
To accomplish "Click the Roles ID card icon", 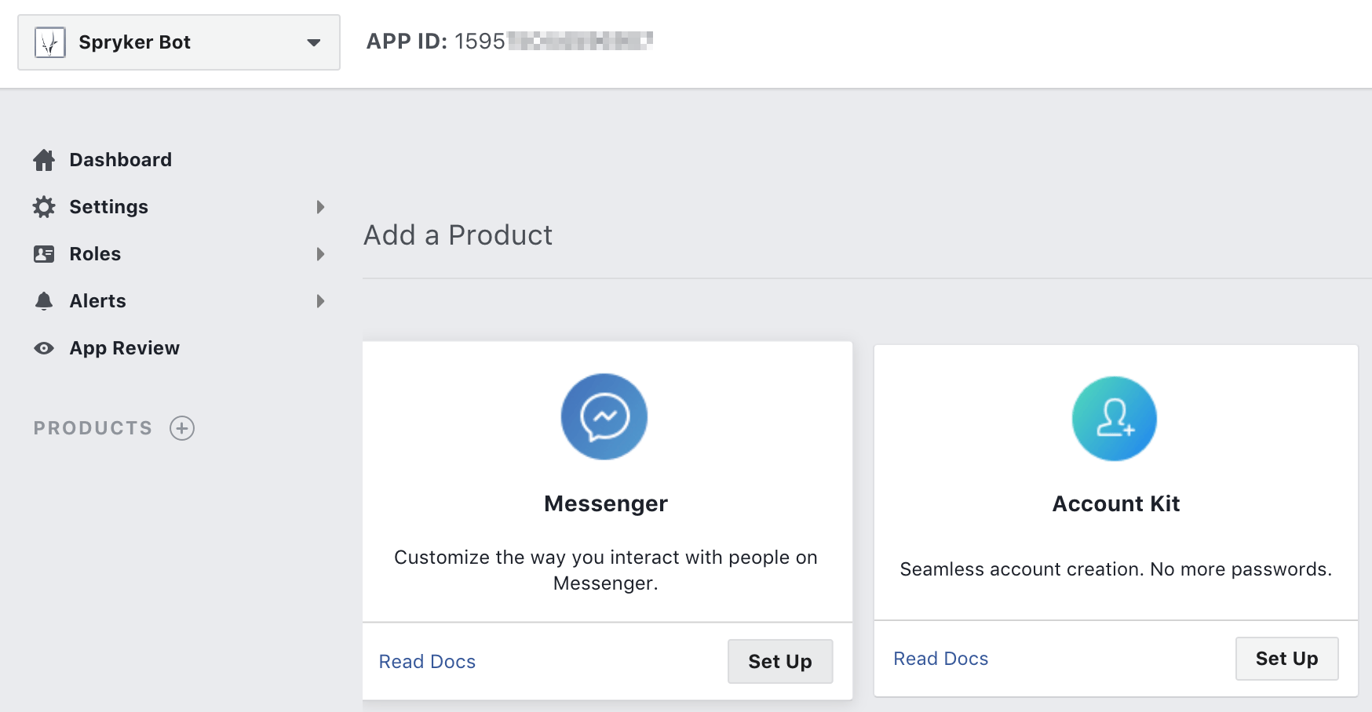I will point(44,254).
